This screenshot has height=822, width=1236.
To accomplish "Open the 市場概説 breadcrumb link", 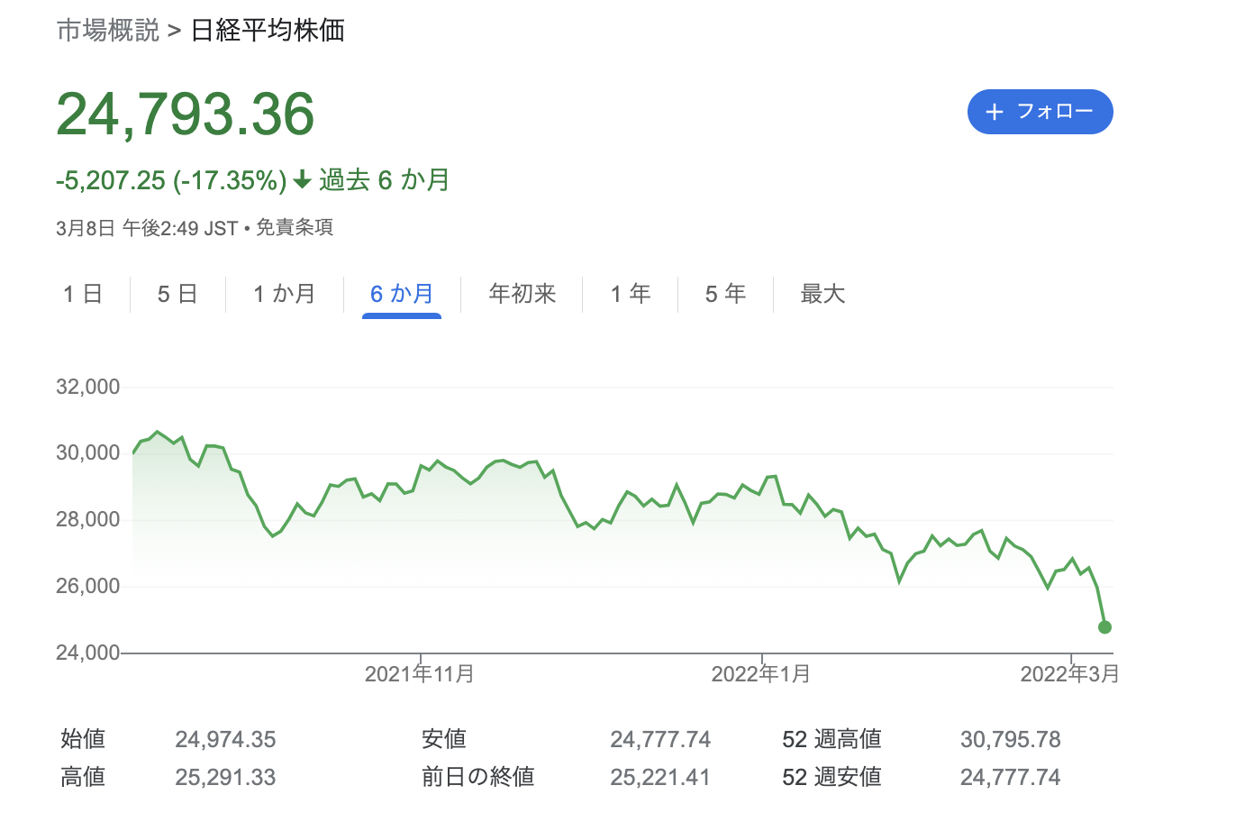I will pos(108,31).
